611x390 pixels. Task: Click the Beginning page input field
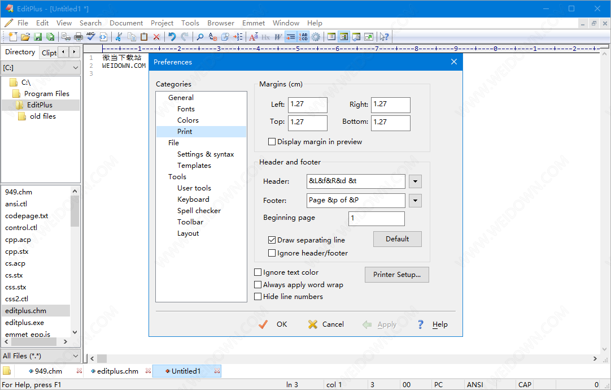[x=377, y=218]
